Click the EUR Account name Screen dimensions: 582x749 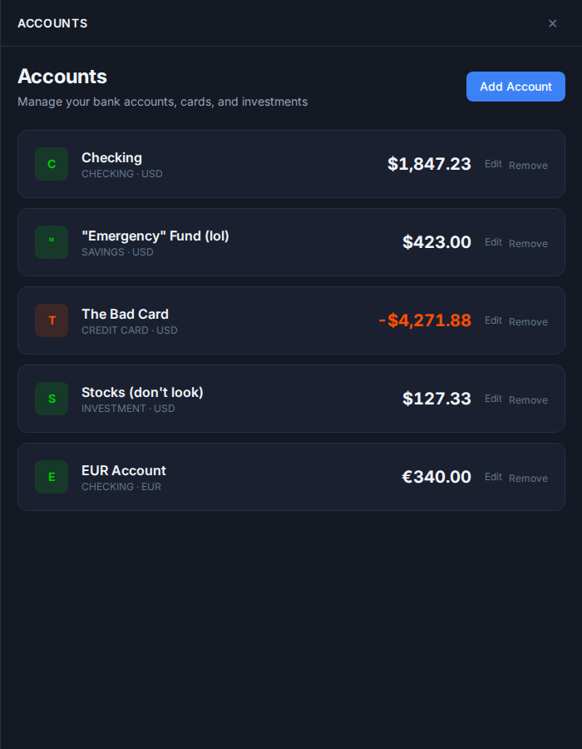pos(124,470)
